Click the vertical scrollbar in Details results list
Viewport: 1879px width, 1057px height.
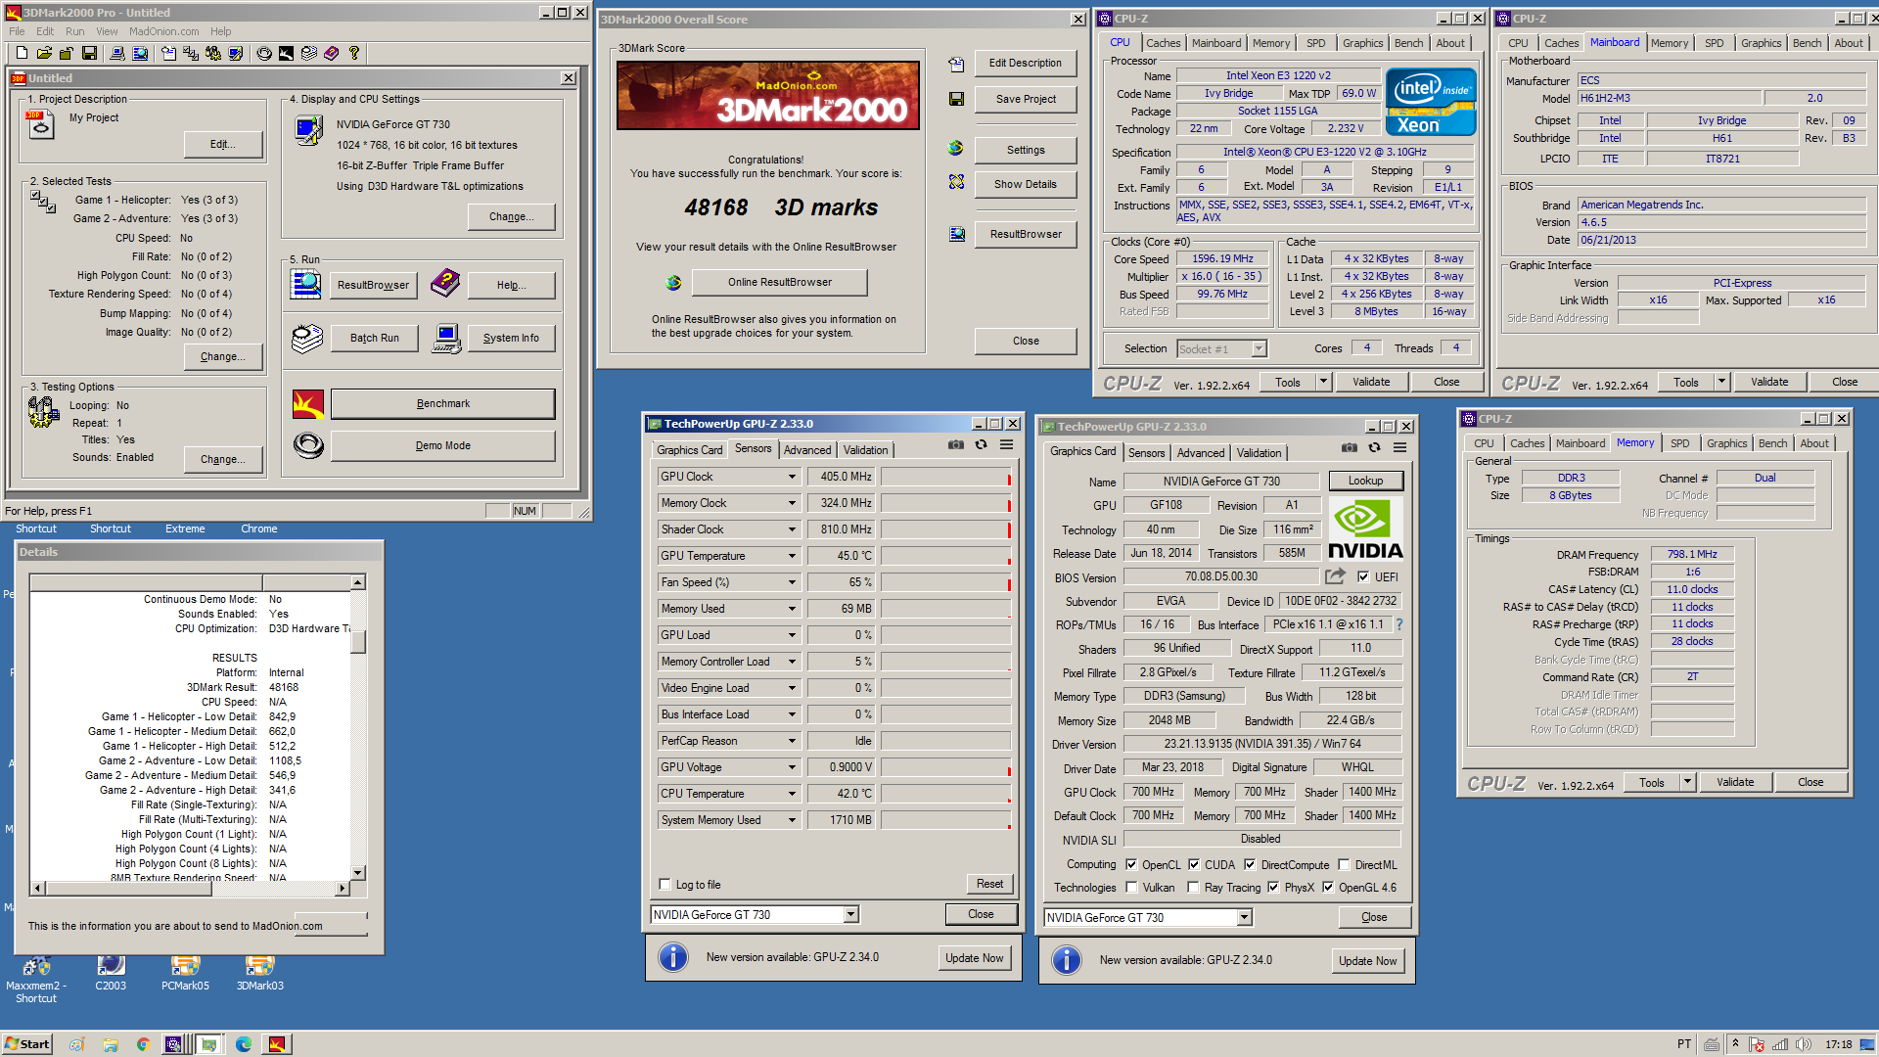[358, 727]
